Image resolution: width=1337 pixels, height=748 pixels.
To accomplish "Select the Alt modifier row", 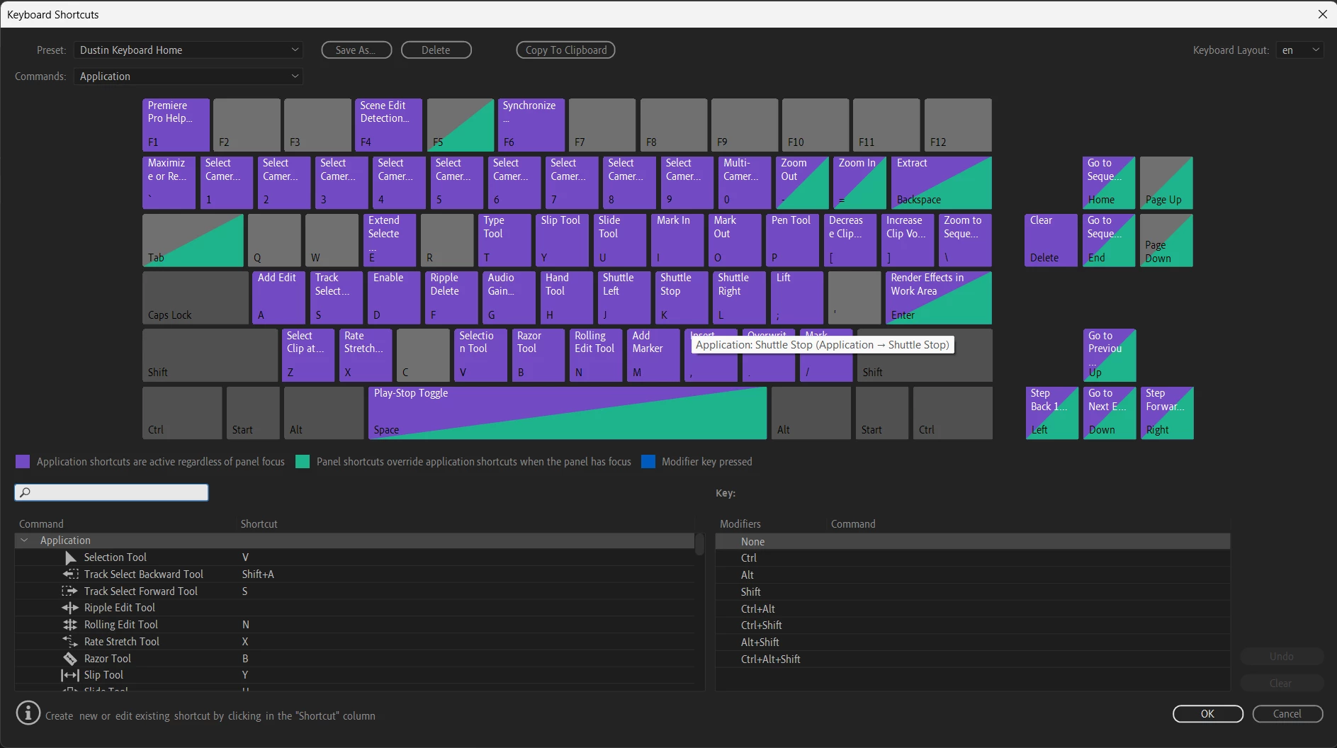I will (x=973, y=575).
